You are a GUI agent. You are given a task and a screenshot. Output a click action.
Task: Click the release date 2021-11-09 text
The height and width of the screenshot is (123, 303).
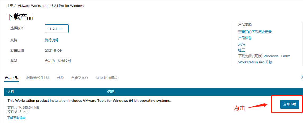53,51
